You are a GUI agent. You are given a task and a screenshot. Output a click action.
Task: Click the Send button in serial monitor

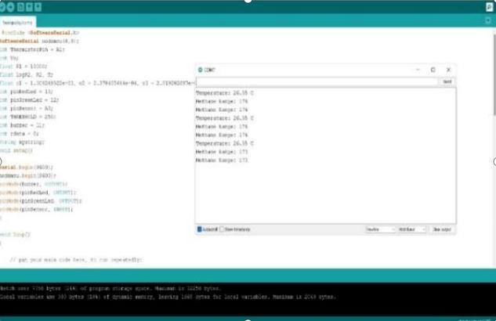447,82
